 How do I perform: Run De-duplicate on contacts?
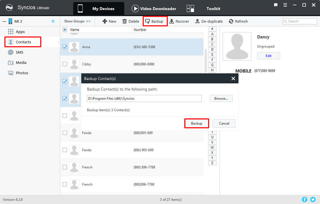(209, 21)
